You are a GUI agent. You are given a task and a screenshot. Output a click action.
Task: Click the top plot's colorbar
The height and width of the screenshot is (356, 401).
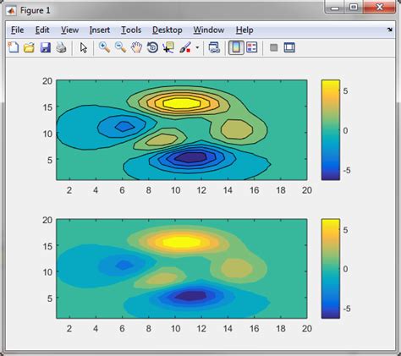[x=330, y=130]
